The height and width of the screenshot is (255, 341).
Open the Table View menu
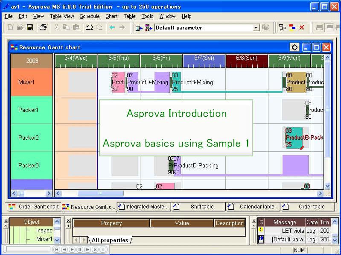pos(62,16)
